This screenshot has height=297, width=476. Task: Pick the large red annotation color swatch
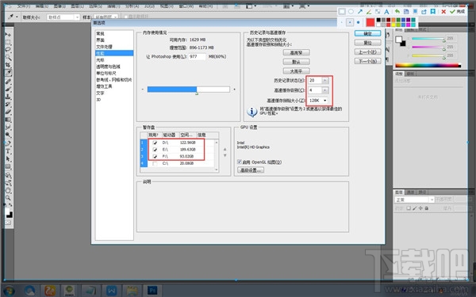pos(370,22)
